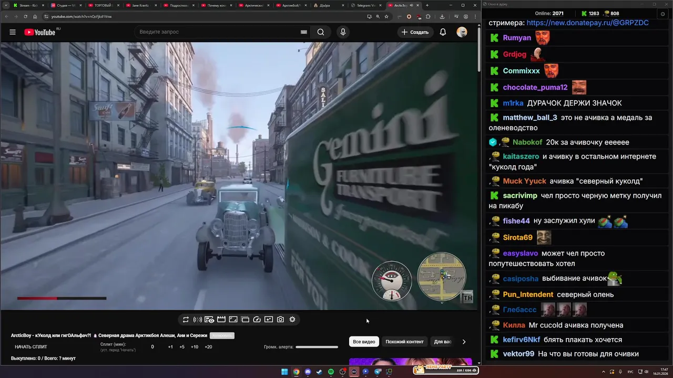Click the aspect-ratio frame icon in toolbar
This screenshot has height=378, width=673.
click(233, 319)
